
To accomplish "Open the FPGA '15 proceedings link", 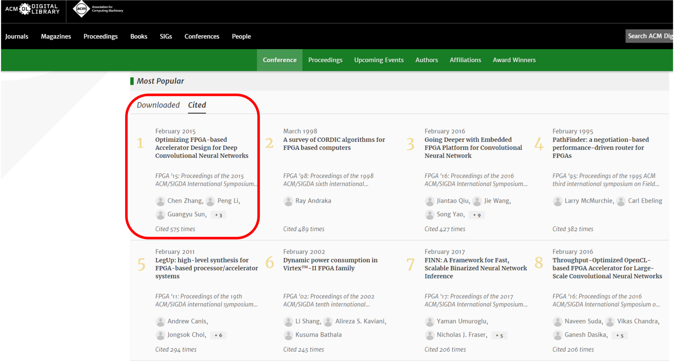I will click(206, 180).
